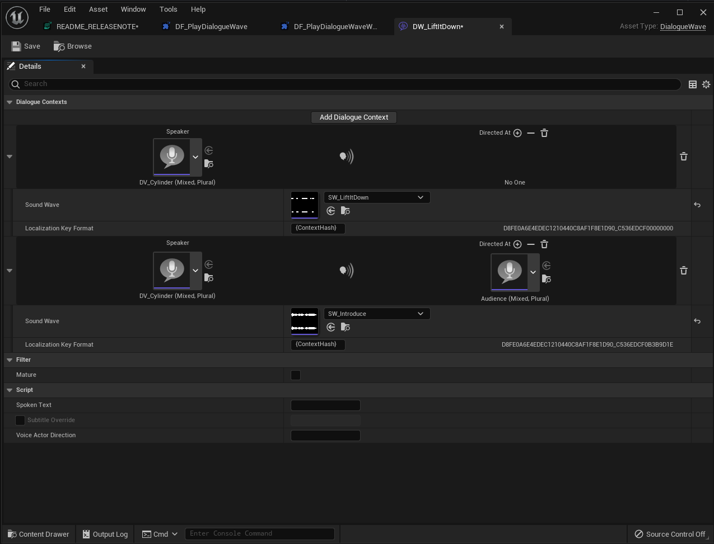Screen dimensions: 714x544
Task: Collapse the Dialogue Contexts section
Action: [10, 102]
